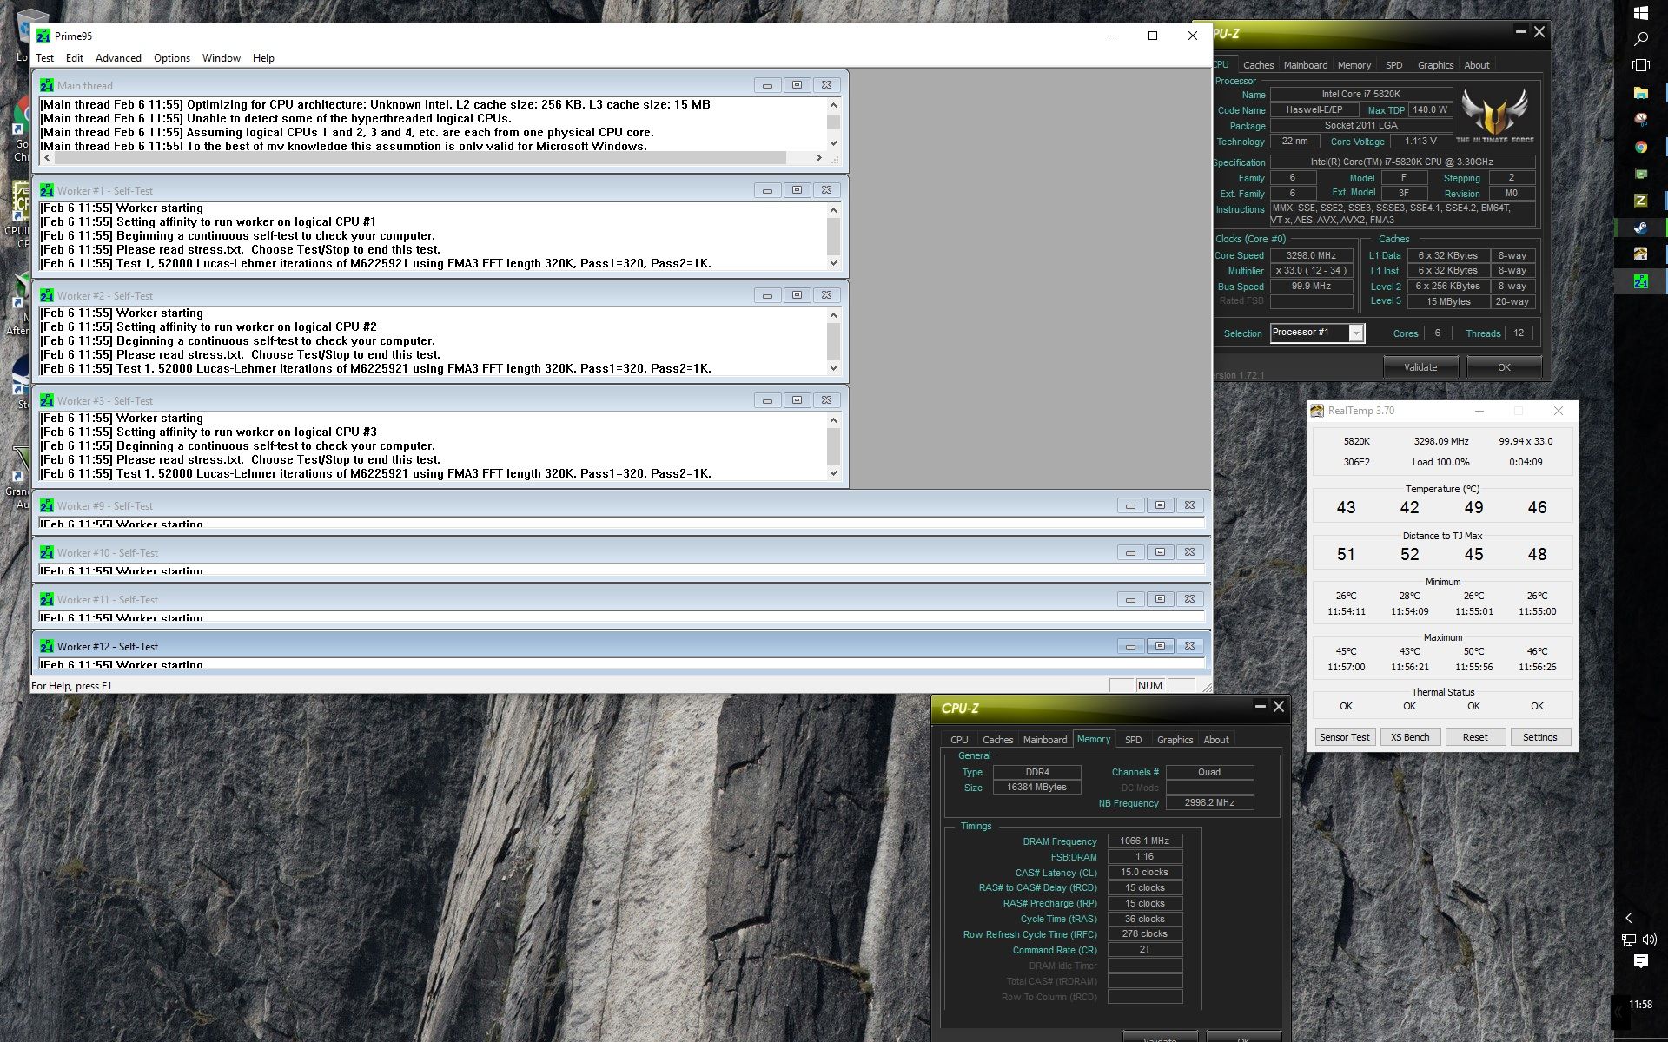The height and width of the screenshot is (1042, 1668).
Task: Open Prime95 Help menu
Action: tap(263, 58)
